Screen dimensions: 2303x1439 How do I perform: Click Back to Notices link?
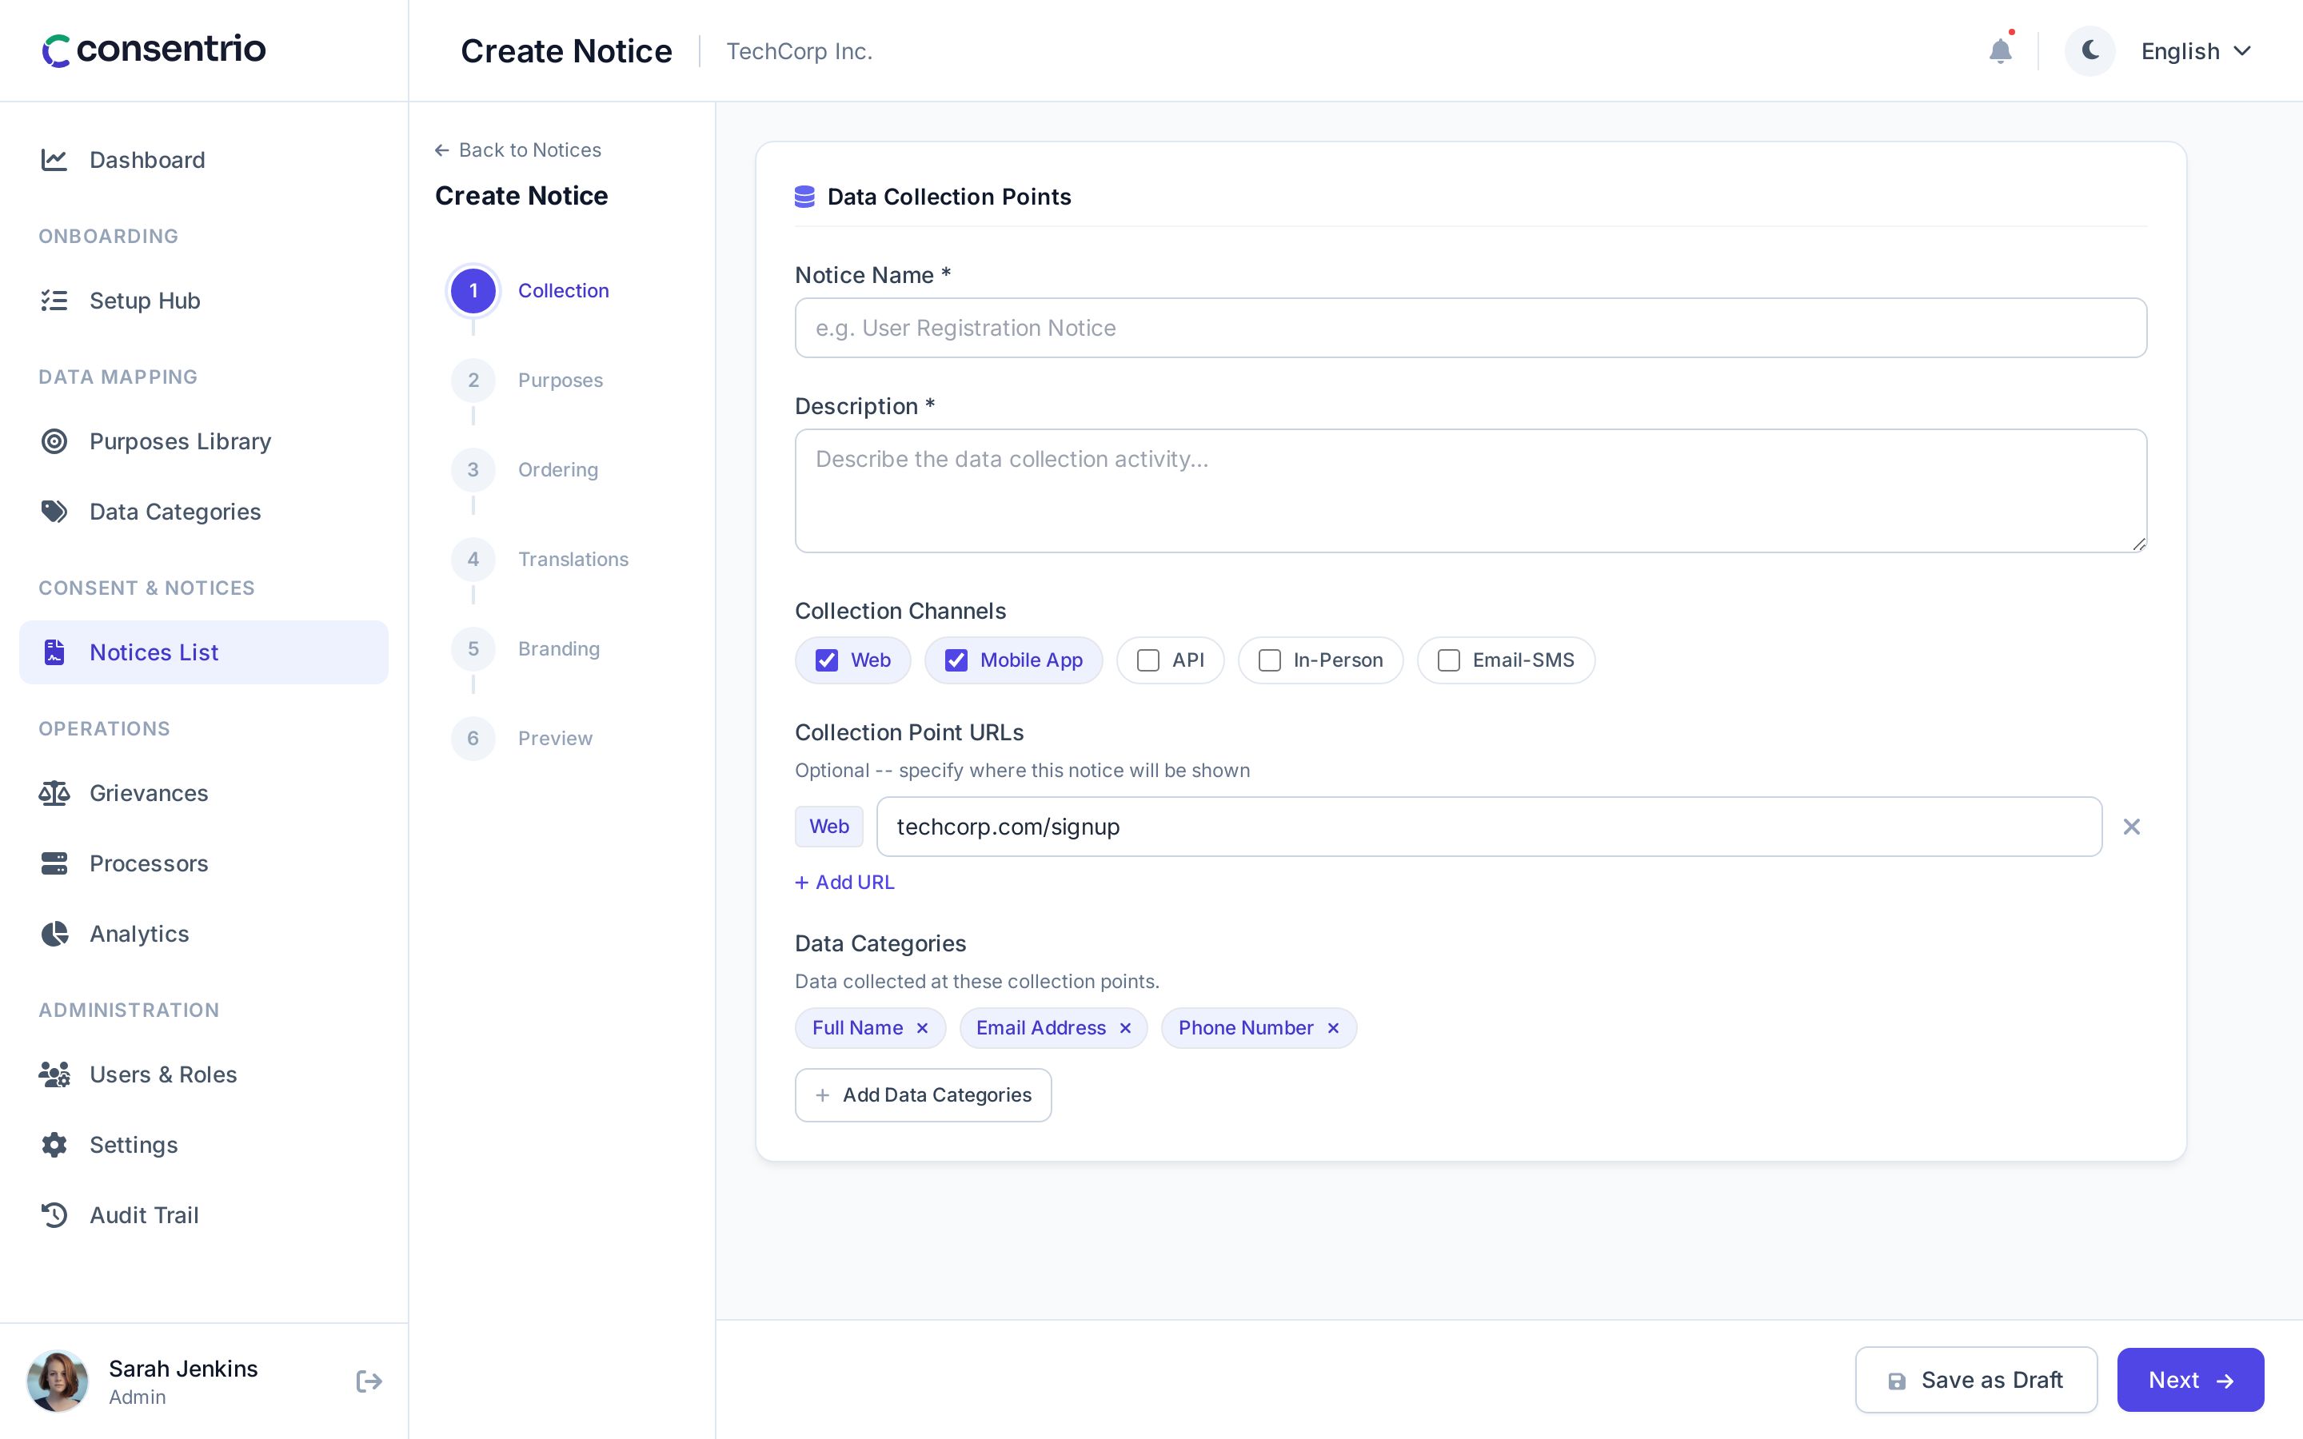pos(517,149)
